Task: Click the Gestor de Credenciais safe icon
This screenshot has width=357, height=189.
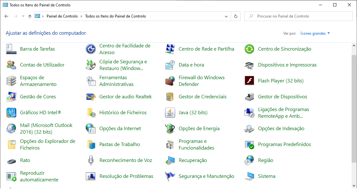Action: [170, 97]
